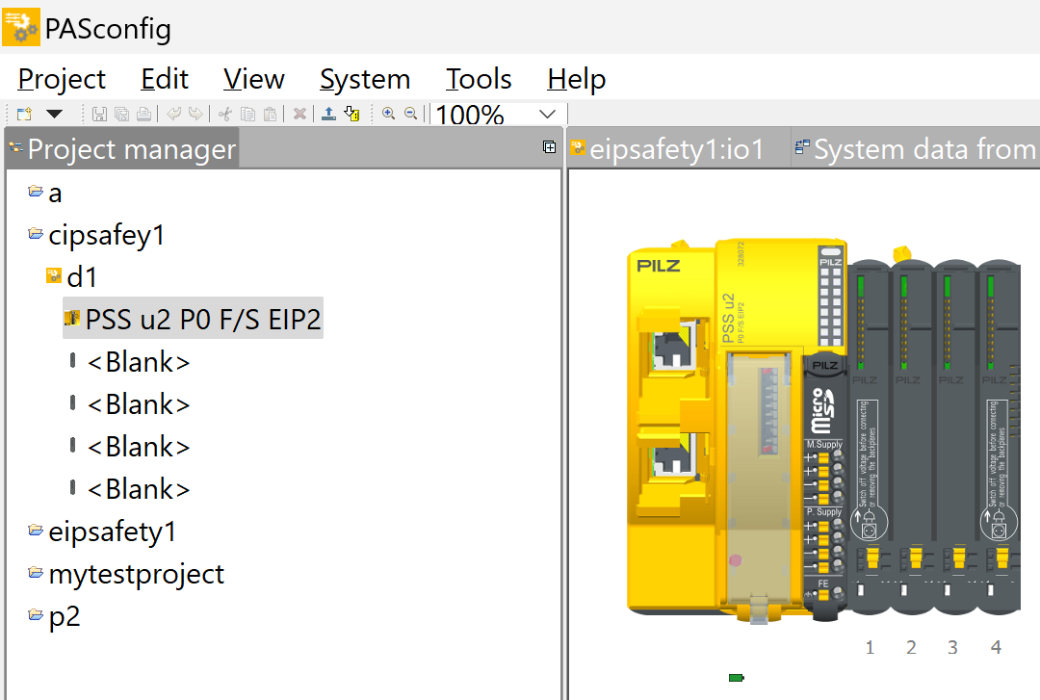This screenshot has height=700, width=1040.
Task: Open the Project menu
Action: 62,80
